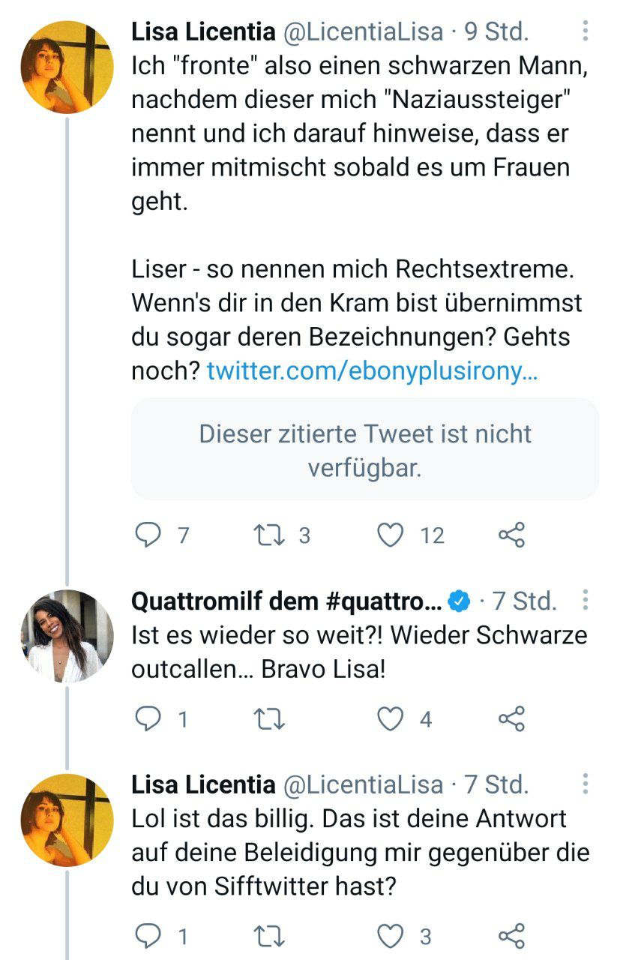
Task: Like the first tweet with 12 likes
Action: click(389, 535)
